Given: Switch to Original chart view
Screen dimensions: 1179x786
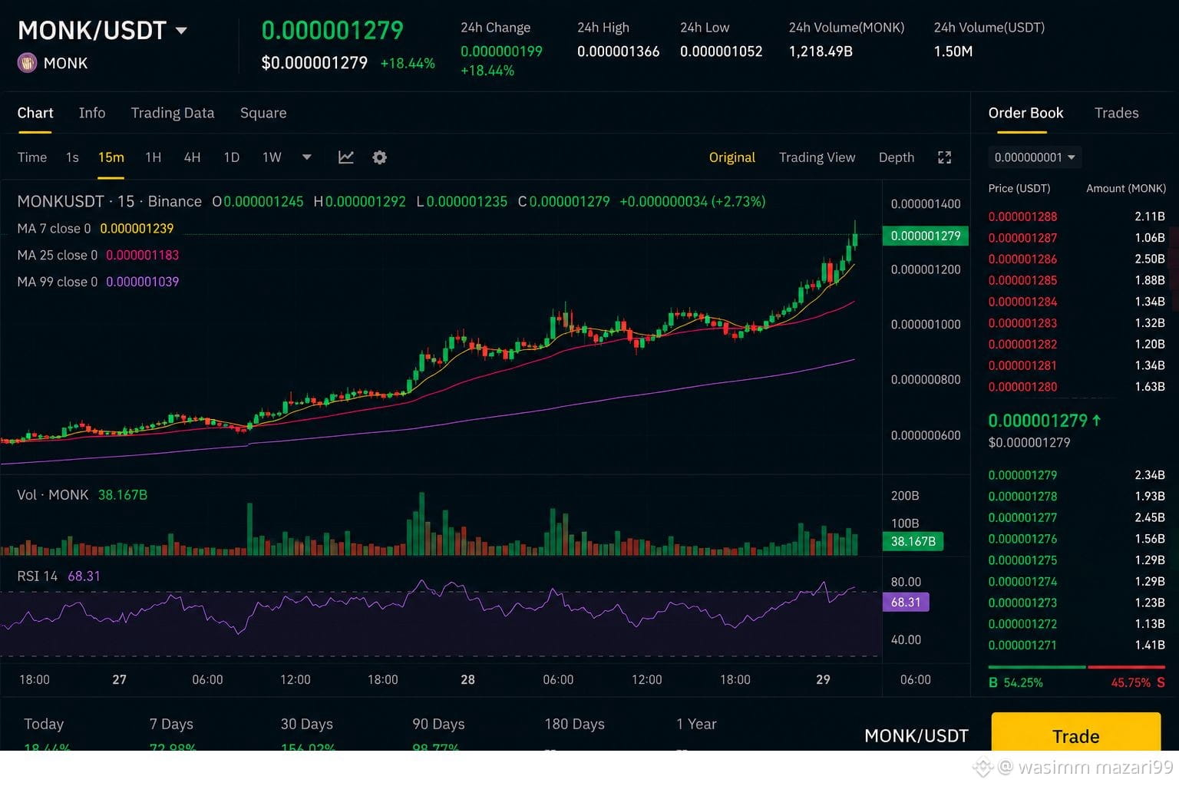Looking at the screenshot, I should 732,157.
